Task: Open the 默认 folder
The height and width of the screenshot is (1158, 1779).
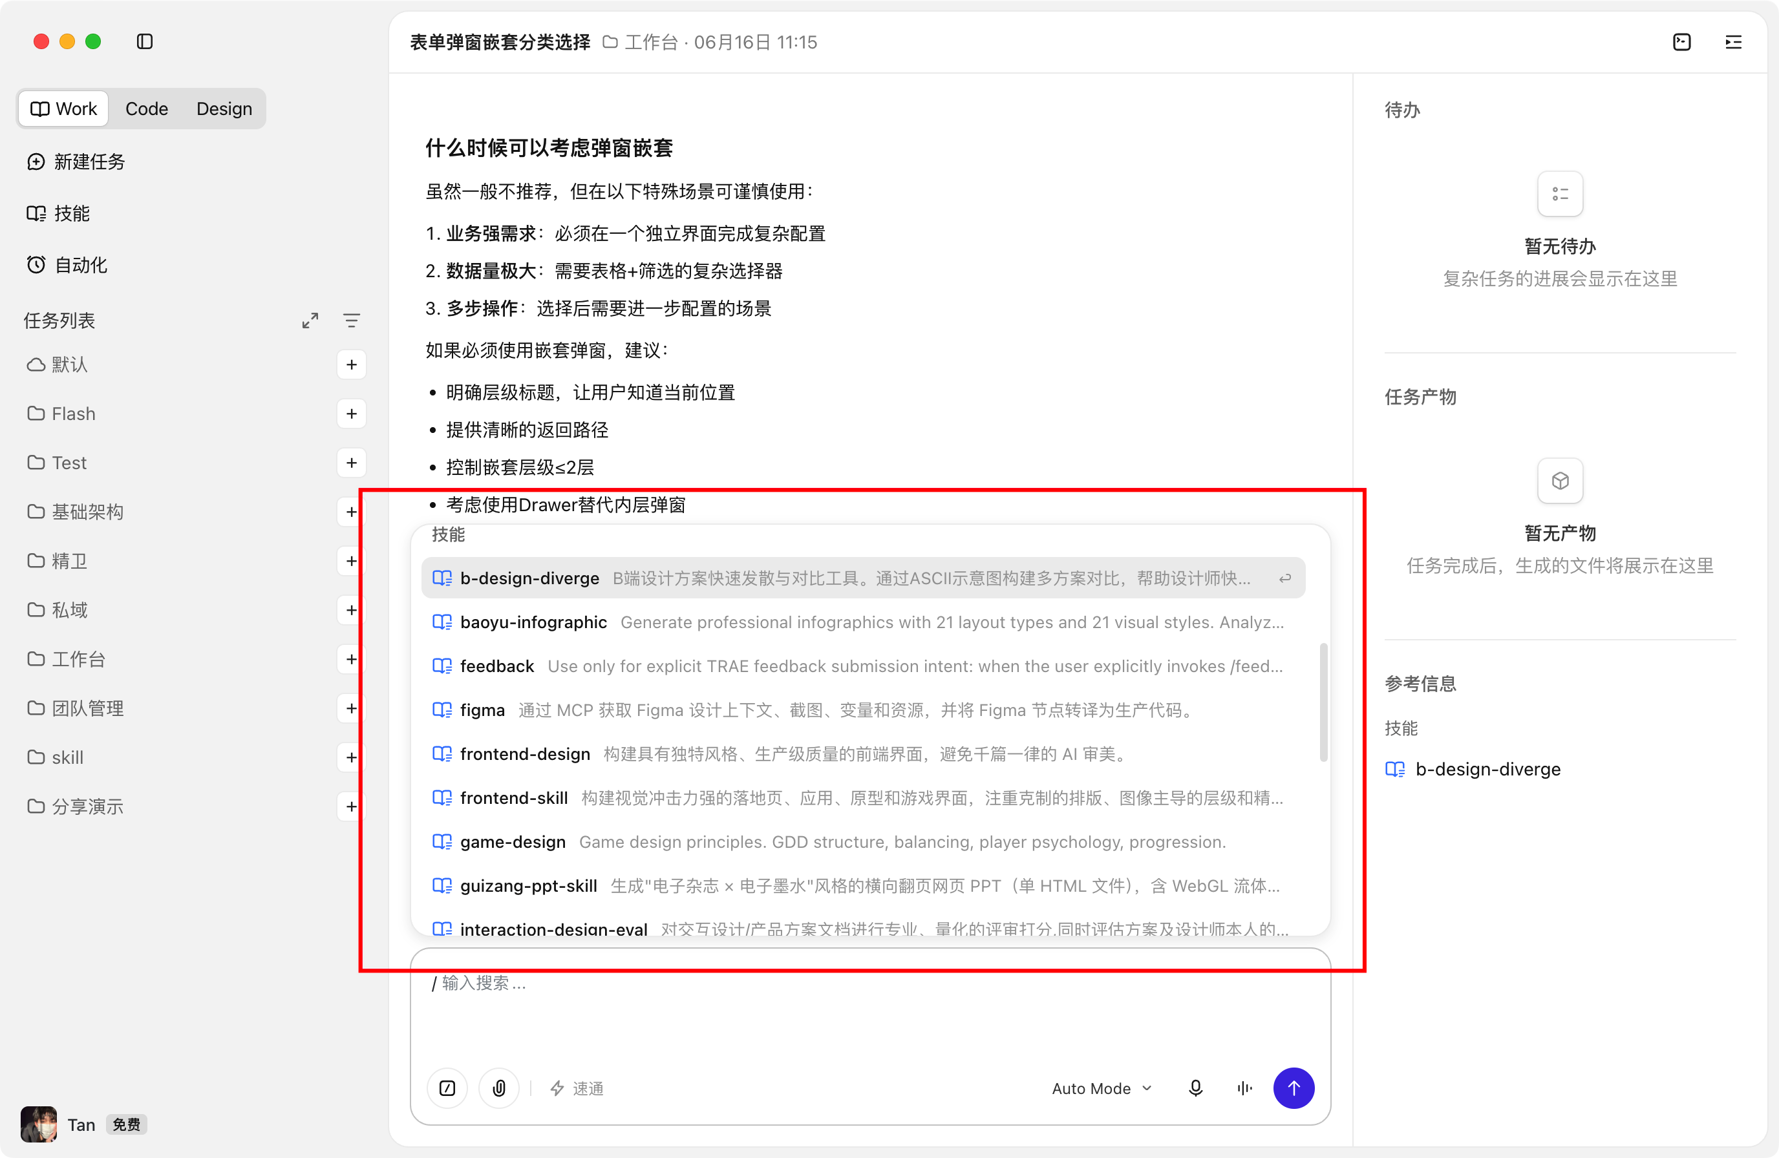Action: 58,364
